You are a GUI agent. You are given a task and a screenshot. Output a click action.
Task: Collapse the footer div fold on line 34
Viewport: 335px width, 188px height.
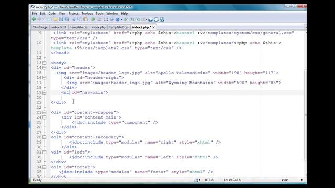[44, 167]
